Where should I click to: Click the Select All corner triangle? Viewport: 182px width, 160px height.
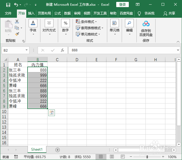click(x=5, y=60)
